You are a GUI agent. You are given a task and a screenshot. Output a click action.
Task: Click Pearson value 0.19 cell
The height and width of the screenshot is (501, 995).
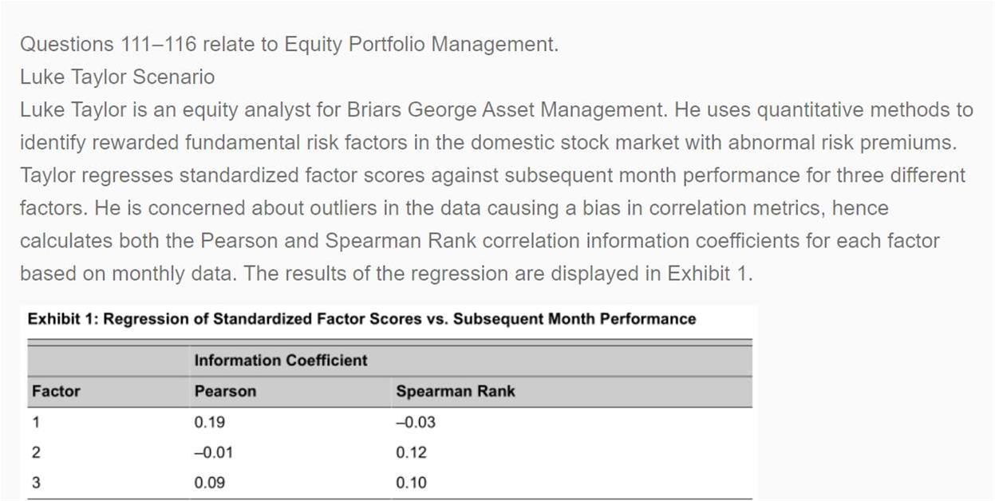210,422
